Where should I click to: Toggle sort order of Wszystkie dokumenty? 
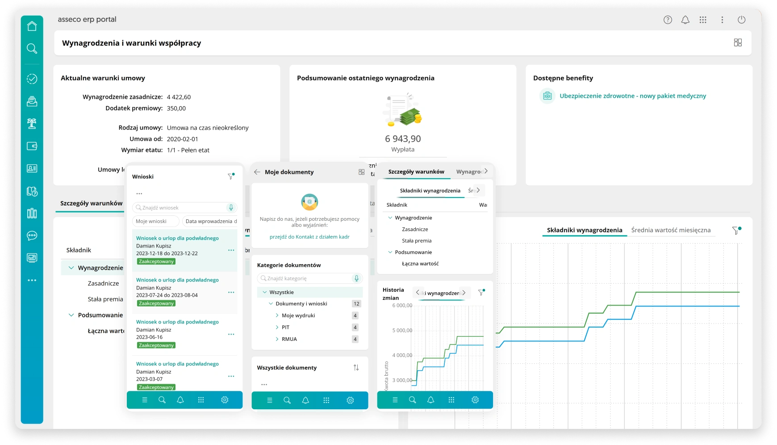point(356,368)
